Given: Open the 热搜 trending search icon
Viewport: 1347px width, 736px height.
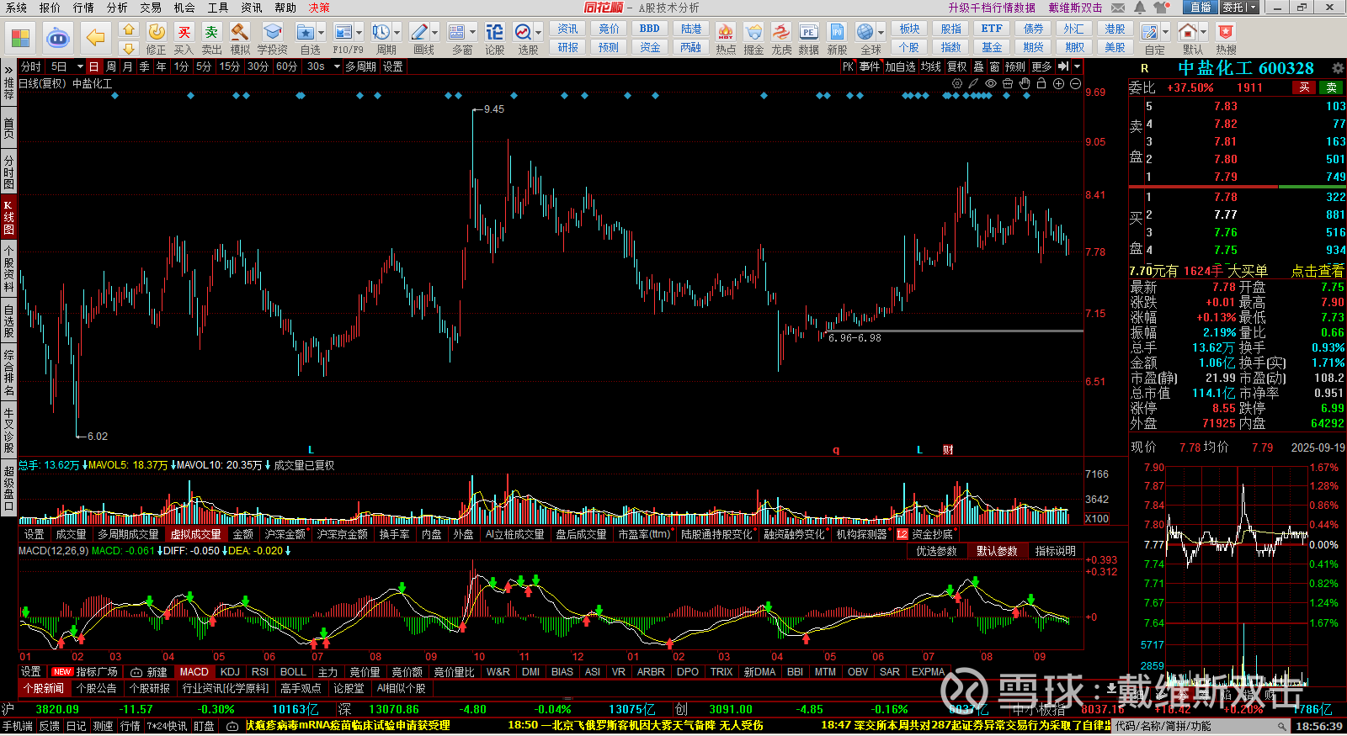Looking at the screenshot, I should [1226, 33].
